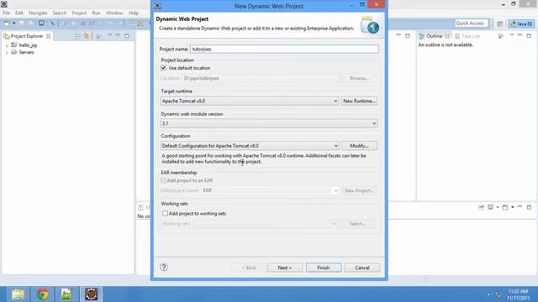Open the image editor taskbar icon

66,294
